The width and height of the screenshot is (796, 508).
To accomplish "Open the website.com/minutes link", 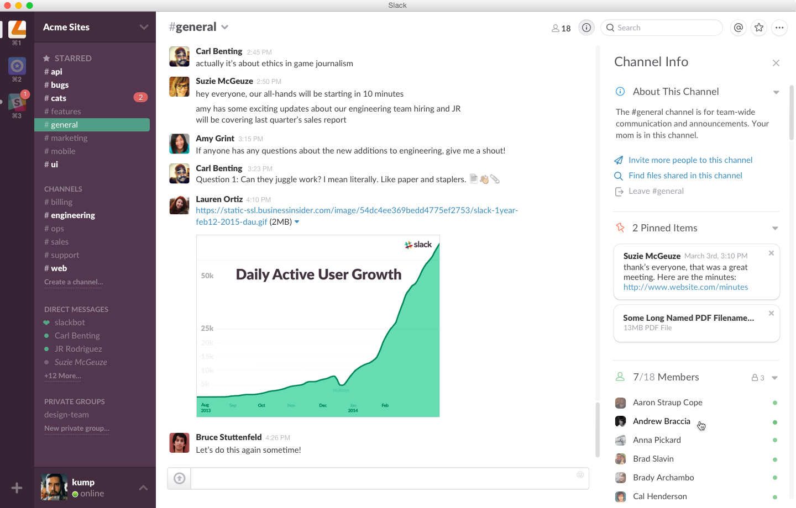I will pos(685,287).
